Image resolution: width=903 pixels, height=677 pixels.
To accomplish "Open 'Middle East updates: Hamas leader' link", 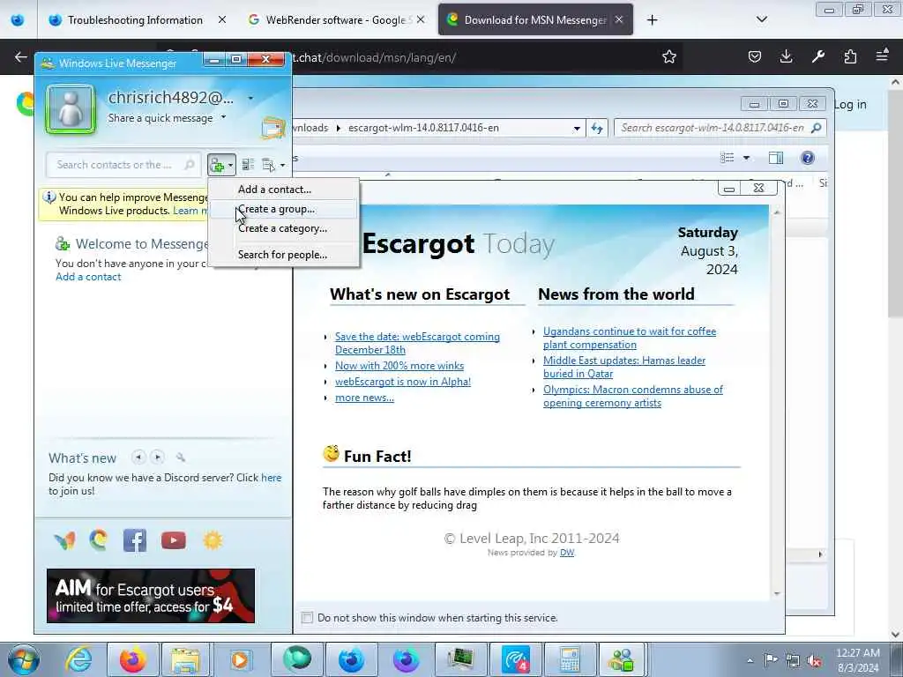I will coord(623,367).
